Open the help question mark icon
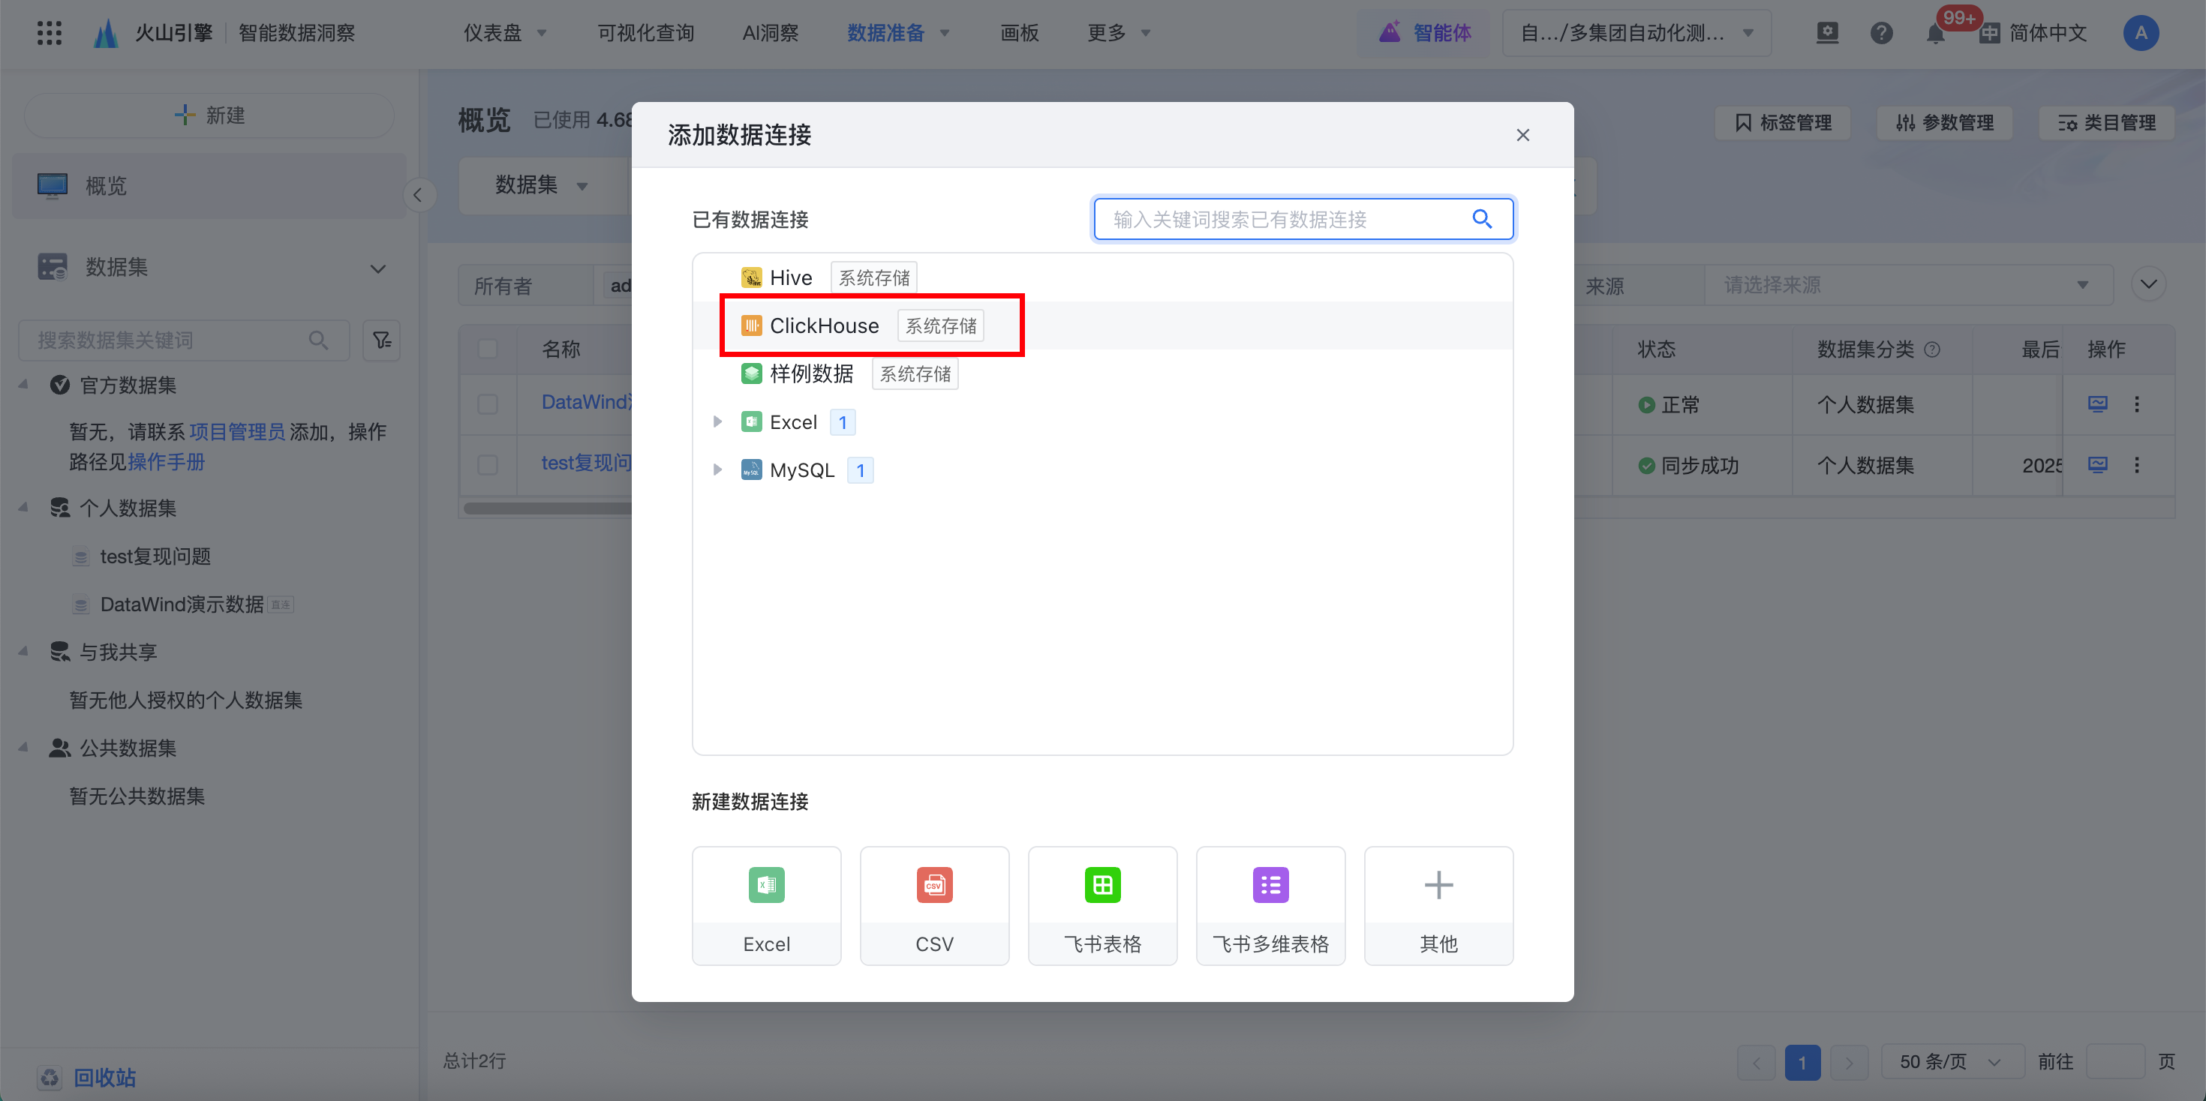Screen dimensions: 2206x1101 tap(1880, 34)
